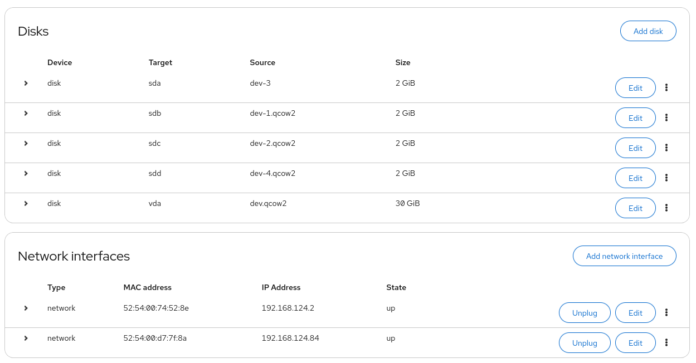Click the Add disk button
Viewport: 696px width, 363px height.
(648, 31)
